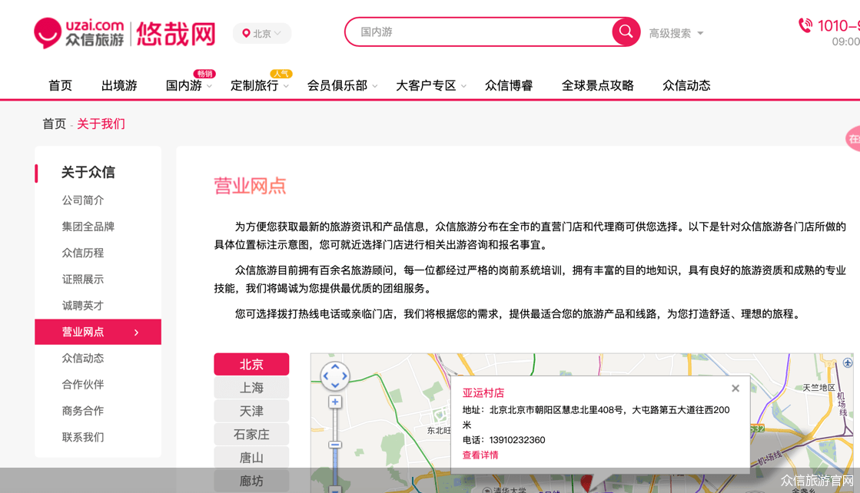Viewport: 860px width, 493px height.
Task: Click the 查看详情 link
Action: [480, 455]
